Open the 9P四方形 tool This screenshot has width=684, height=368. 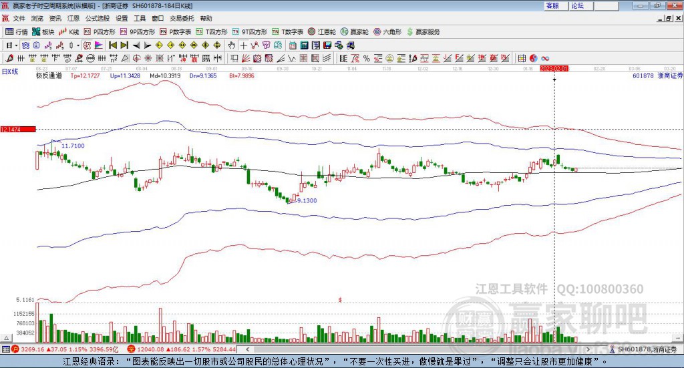138,32
